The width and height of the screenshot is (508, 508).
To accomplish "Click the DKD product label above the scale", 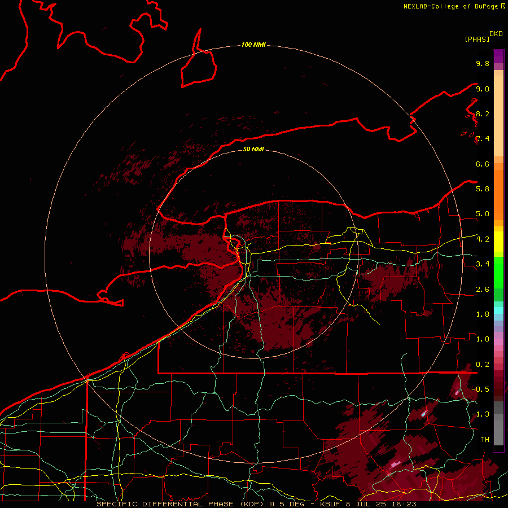I will point(496,33).
